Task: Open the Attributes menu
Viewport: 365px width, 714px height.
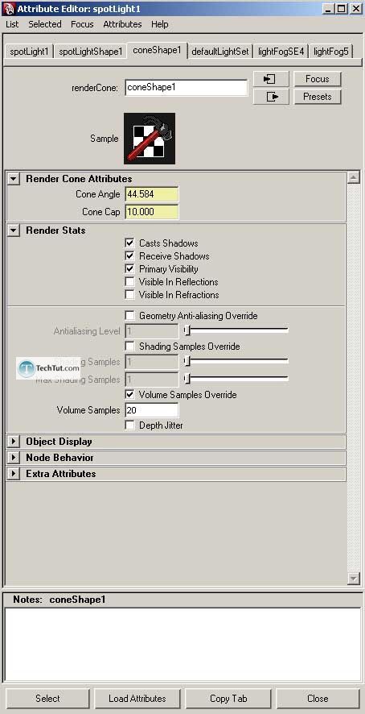Action: tap(122, 24)
